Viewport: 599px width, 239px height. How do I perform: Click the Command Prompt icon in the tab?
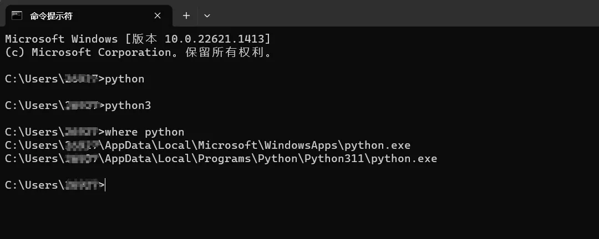coord(17,15)
